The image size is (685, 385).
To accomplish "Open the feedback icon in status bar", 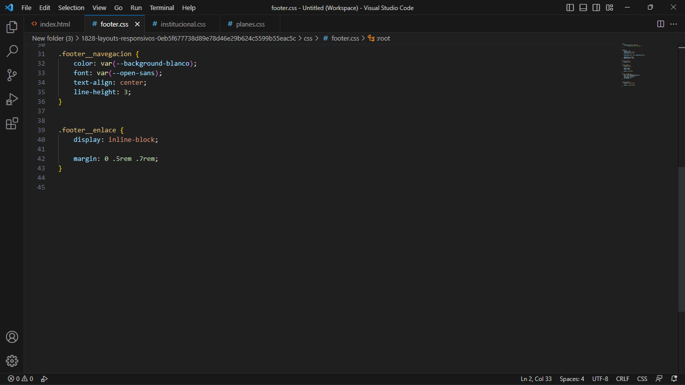I will [x=659, y=379].
